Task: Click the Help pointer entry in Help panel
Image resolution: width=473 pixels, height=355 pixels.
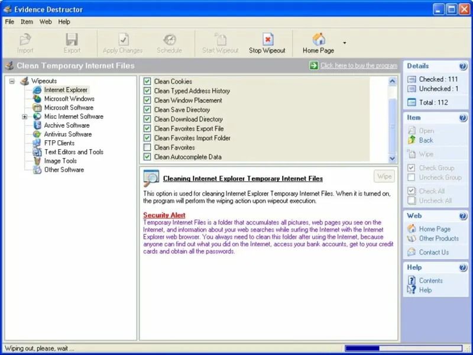Action: pos(425,290)
